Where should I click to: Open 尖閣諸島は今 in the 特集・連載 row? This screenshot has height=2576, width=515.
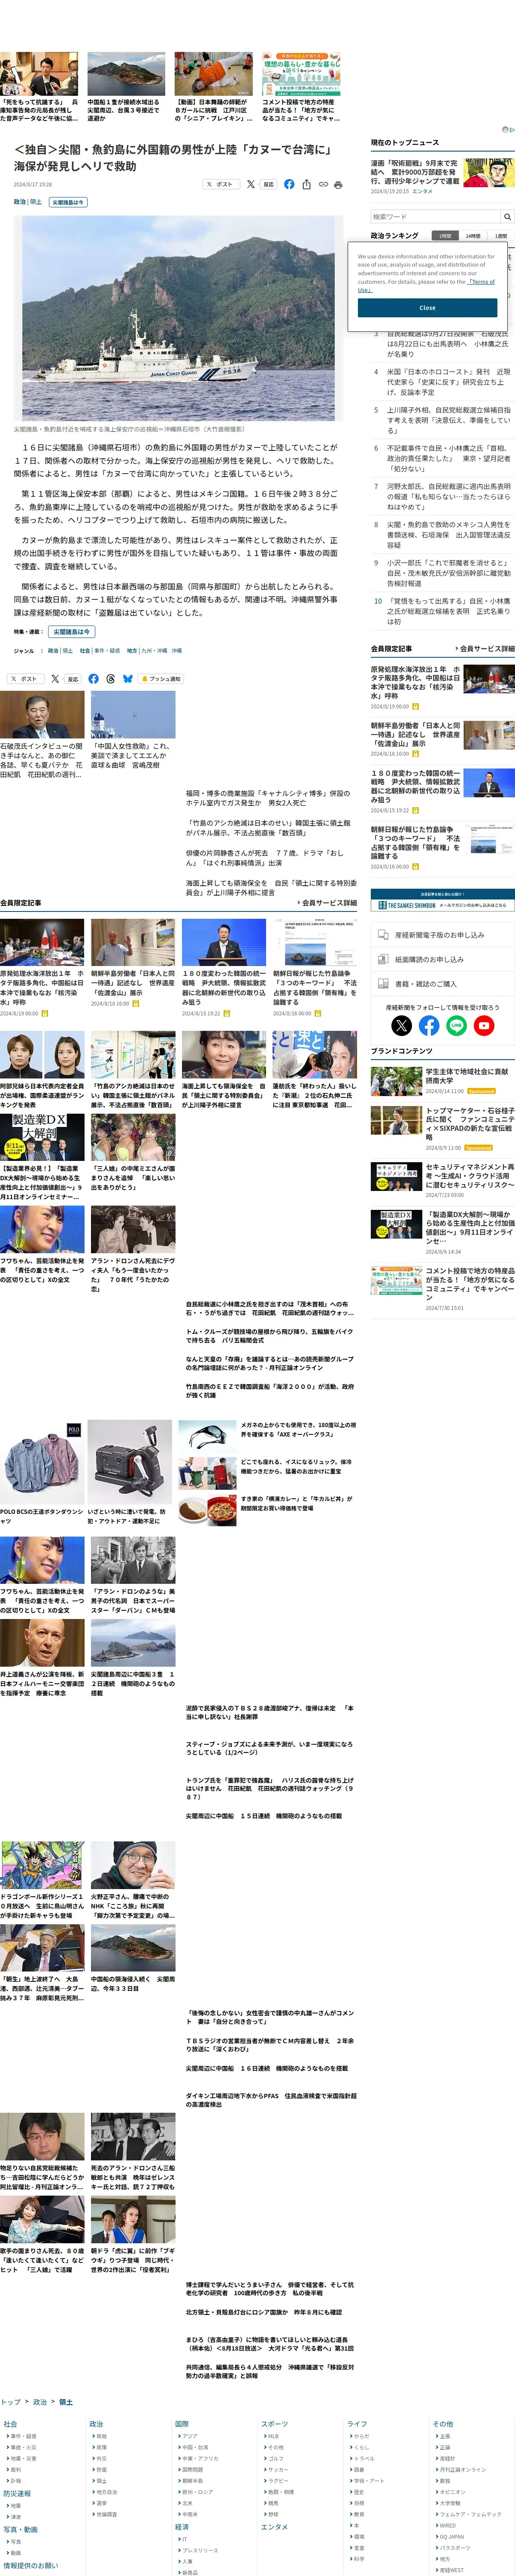(x=72, y=632)
